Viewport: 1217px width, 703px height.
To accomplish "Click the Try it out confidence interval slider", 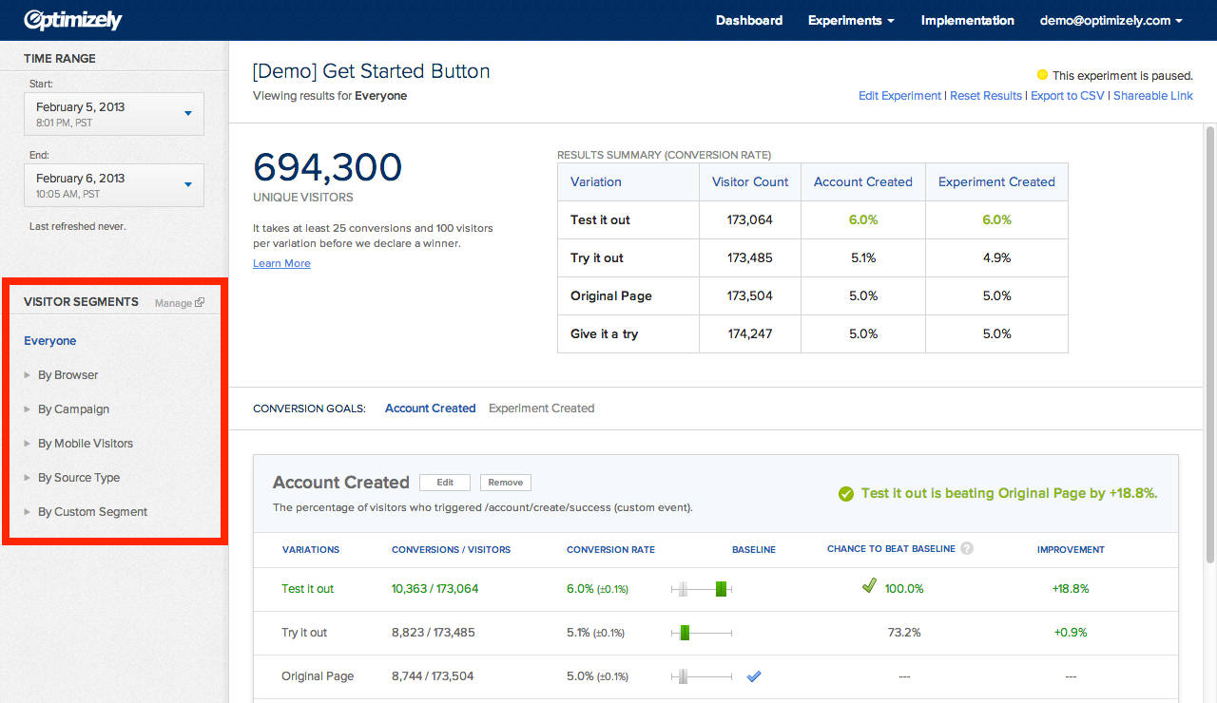I will 703,632.
